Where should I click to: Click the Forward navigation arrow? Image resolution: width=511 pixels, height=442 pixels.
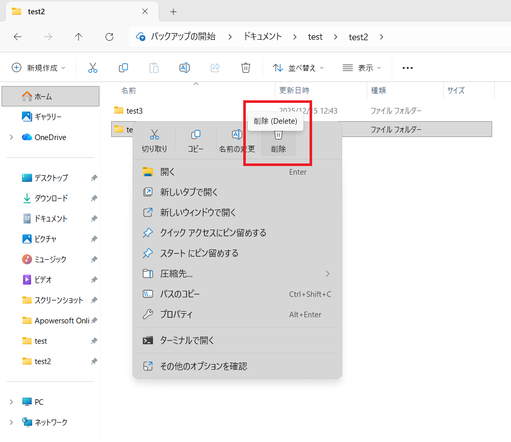pyautogui.click(x=48, y=37)
